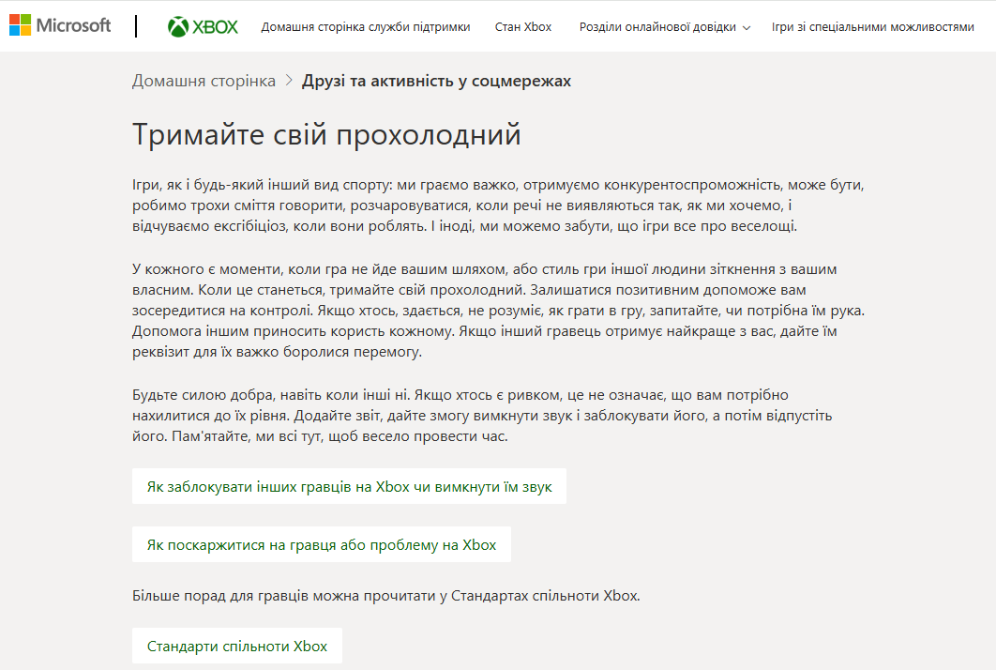Image resolution: width=996 pixels, height=670 pixels.
Task: Open Стандарти спільноти Xbox button
Action: pos(237,646)
